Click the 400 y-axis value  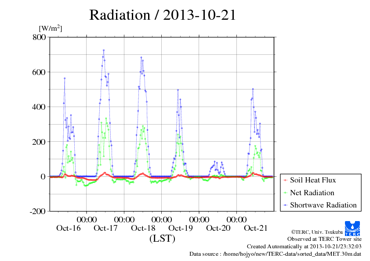click(39, 107)
